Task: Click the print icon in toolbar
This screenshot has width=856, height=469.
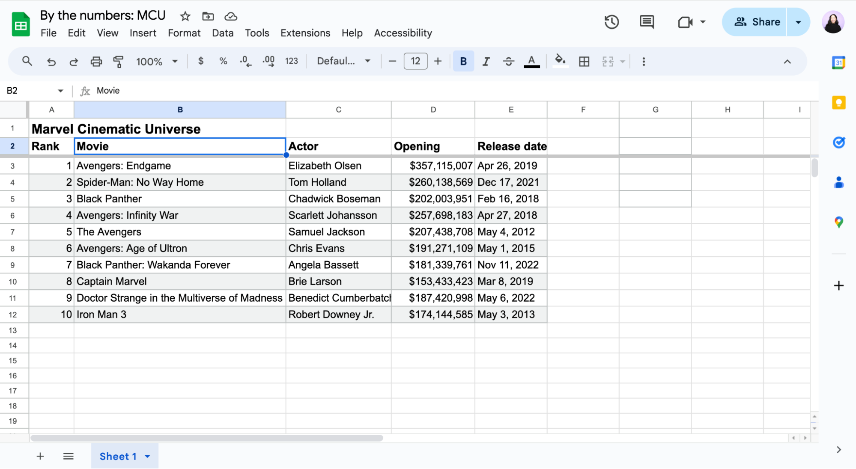Action: pos(96,61)
